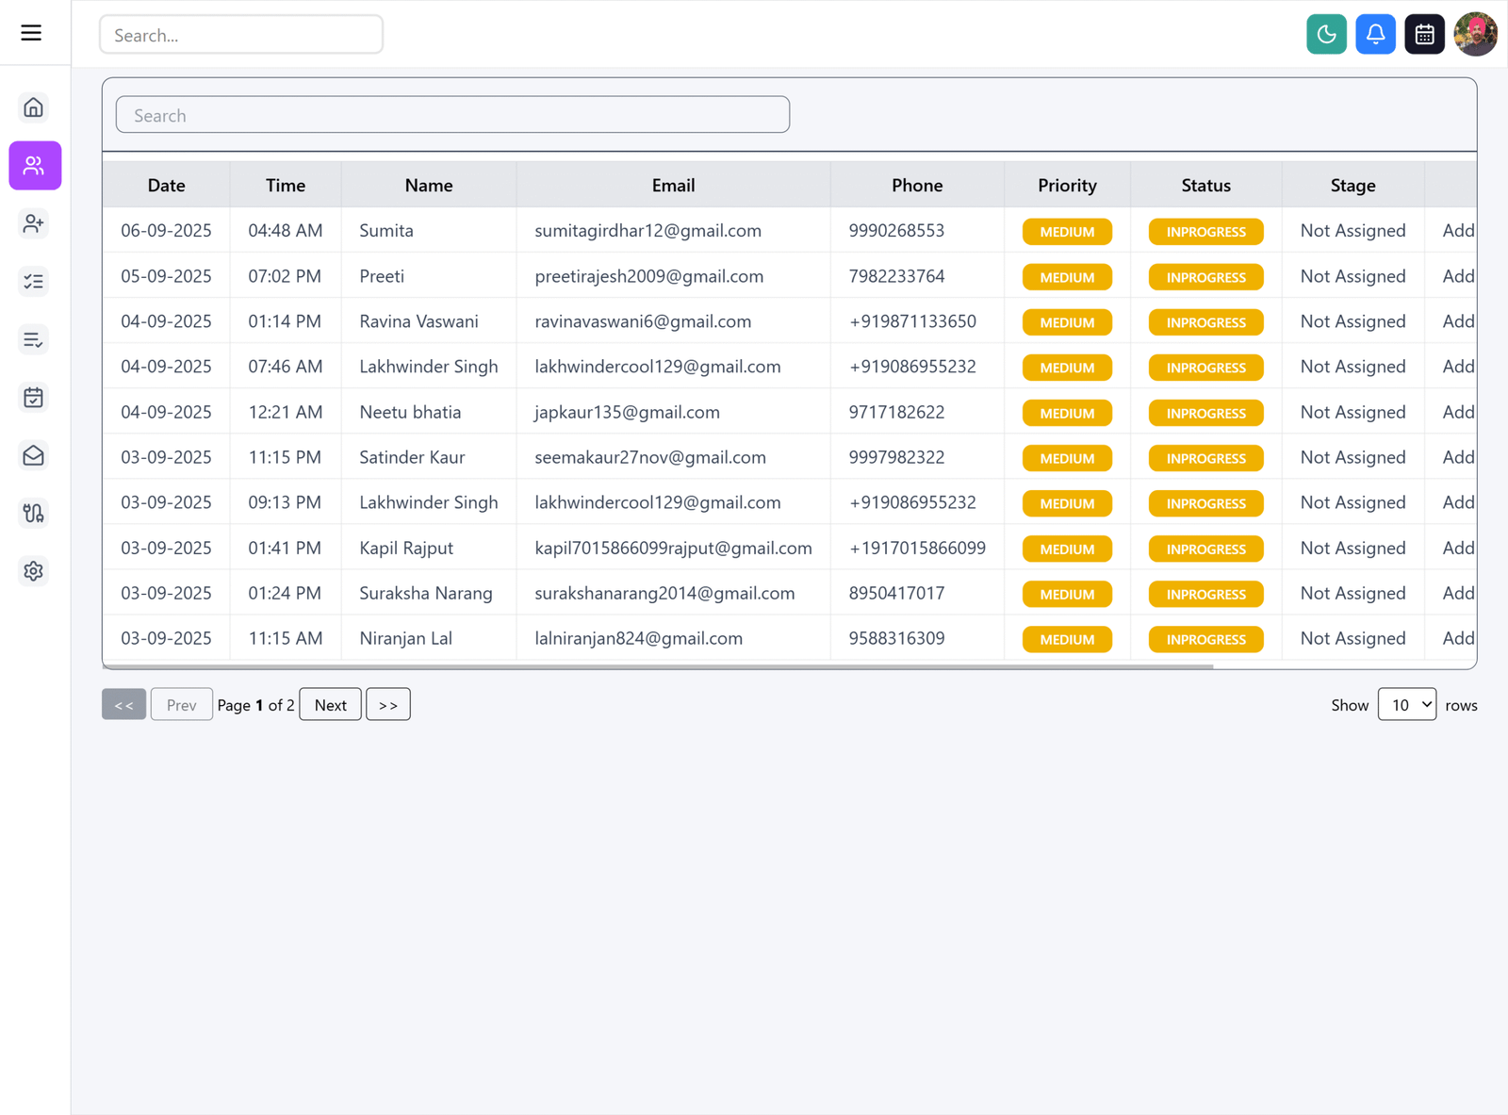Open Settings via the gear icon
The height and width of the screenshot is (1115, 1508).
click(34, 571)
